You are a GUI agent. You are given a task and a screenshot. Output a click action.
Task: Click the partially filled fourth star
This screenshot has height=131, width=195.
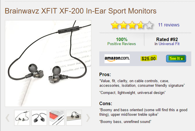141,25
